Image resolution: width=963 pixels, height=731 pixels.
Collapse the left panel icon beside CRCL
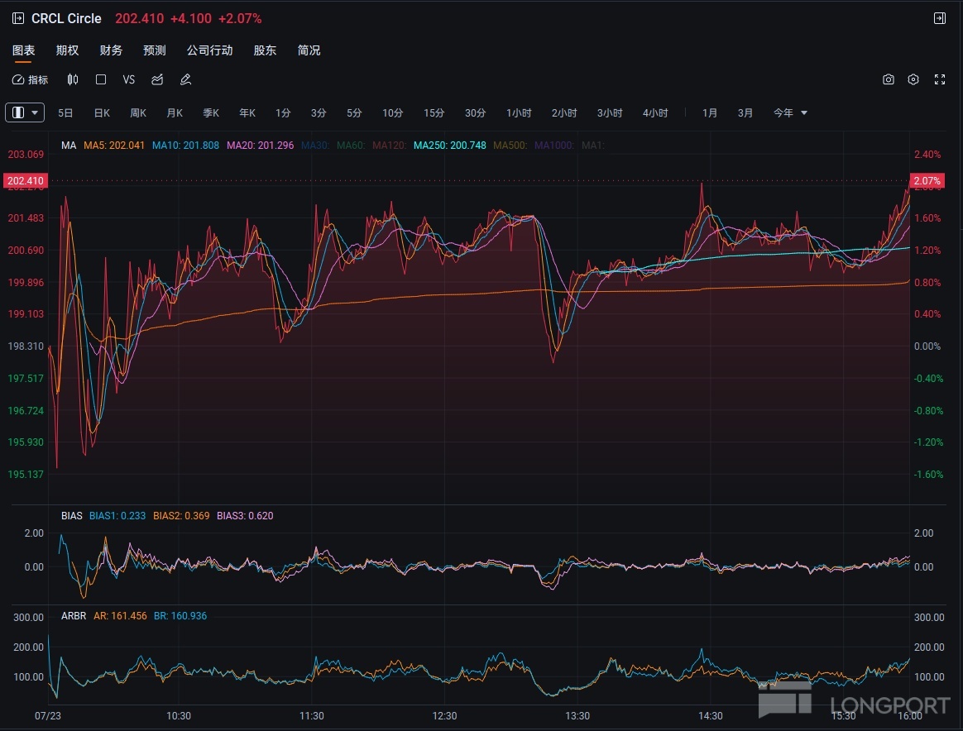click(x=18, y=18)
